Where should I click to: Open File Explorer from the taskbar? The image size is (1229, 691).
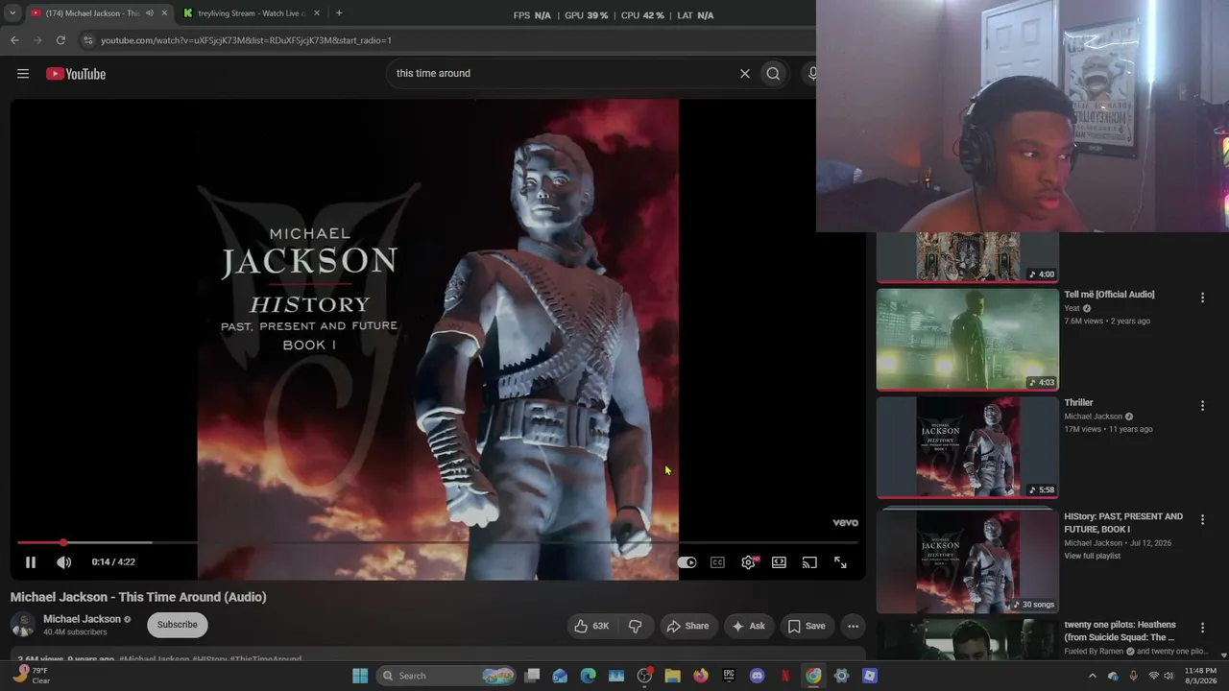[x=672, y=676]
